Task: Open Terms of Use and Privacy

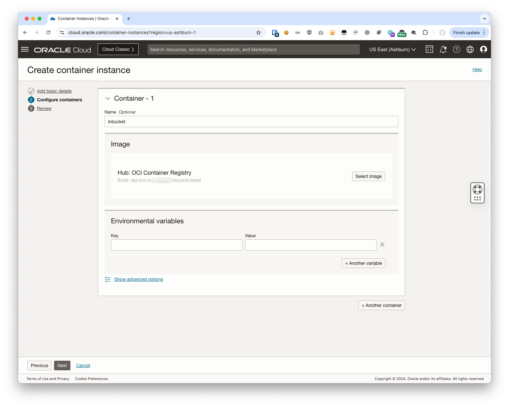Action: pos(48,379)
